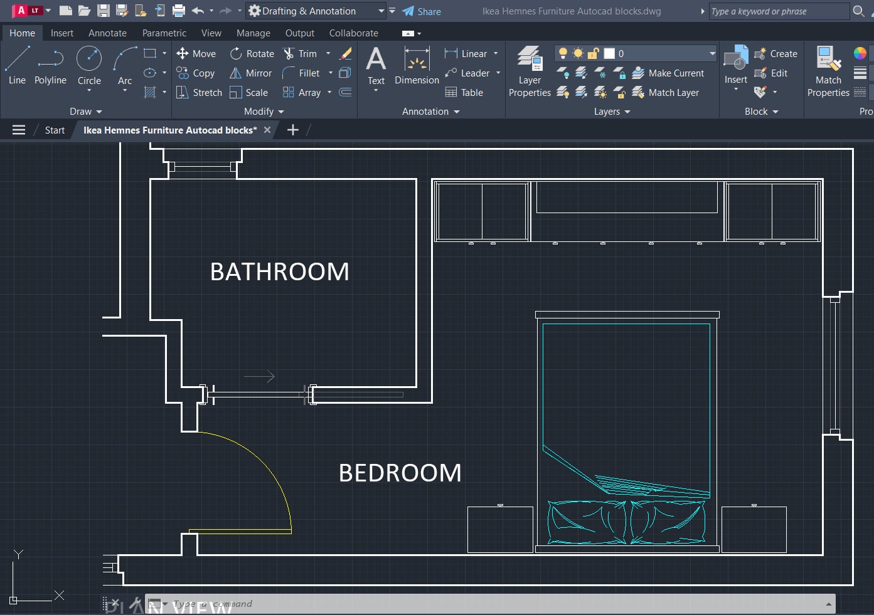This screenshot has width=874, height=615.
Task: Open the Parametric ribbon tab
Action: pyautogui.click(x=163, y=33)
